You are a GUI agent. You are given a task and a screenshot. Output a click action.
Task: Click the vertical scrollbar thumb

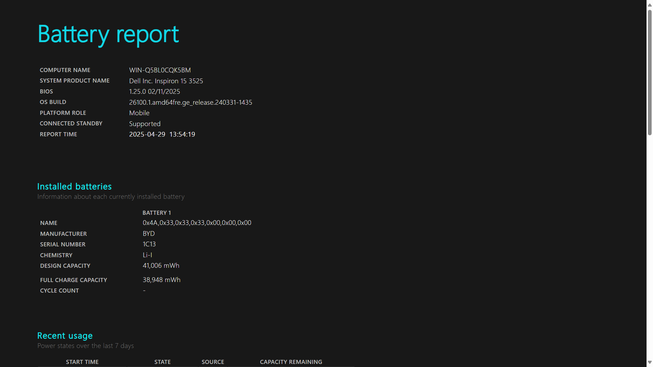[650, 72]
